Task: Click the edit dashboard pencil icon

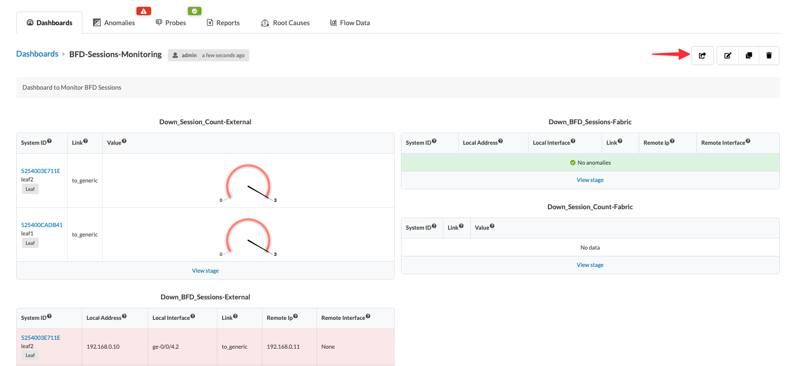Action: pos(728,55)
